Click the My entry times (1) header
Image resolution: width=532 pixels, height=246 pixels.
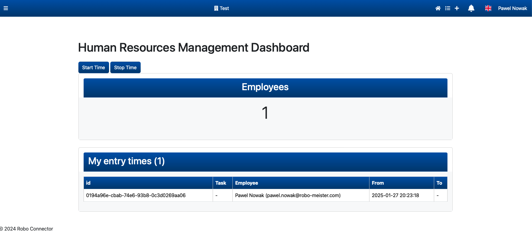point(265,162)
